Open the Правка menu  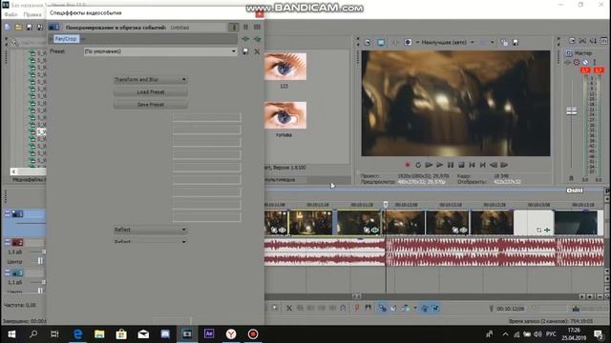pos(32,14)
